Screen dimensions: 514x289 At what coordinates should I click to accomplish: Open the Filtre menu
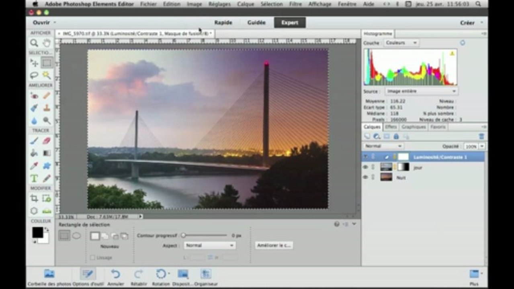[x=295, y=4]
